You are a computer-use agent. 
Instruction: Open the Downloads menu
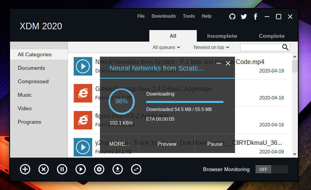[164, 16]
